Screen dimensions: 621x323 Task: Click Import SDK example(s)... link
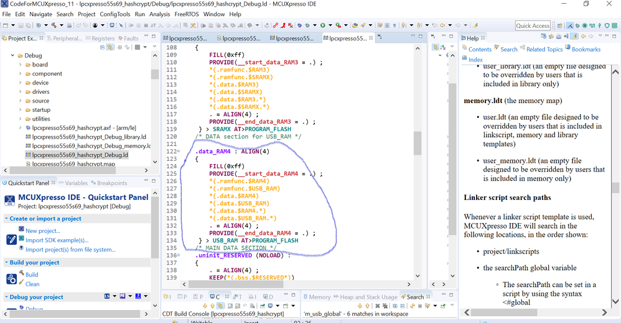[57, 240]
